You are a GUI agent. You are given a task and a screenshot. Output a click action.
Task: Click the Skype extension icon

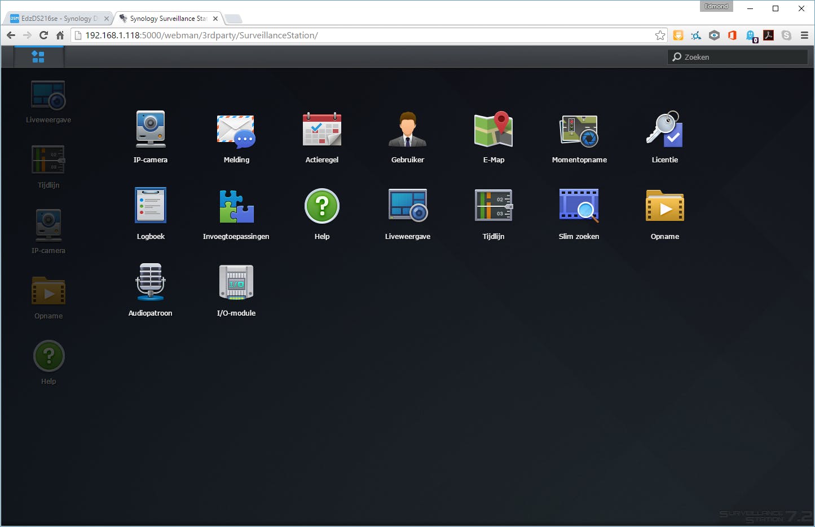tap(786, 36)
